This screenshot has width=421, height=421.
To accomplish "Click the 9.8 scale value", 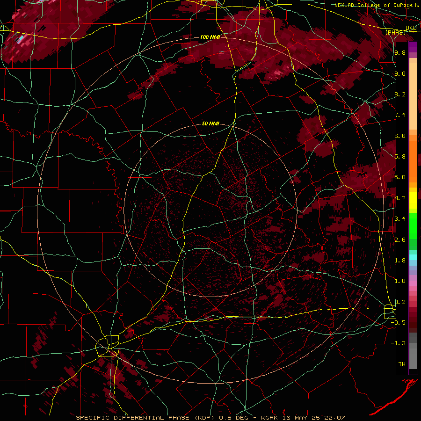I will click(x=400, y=53).
